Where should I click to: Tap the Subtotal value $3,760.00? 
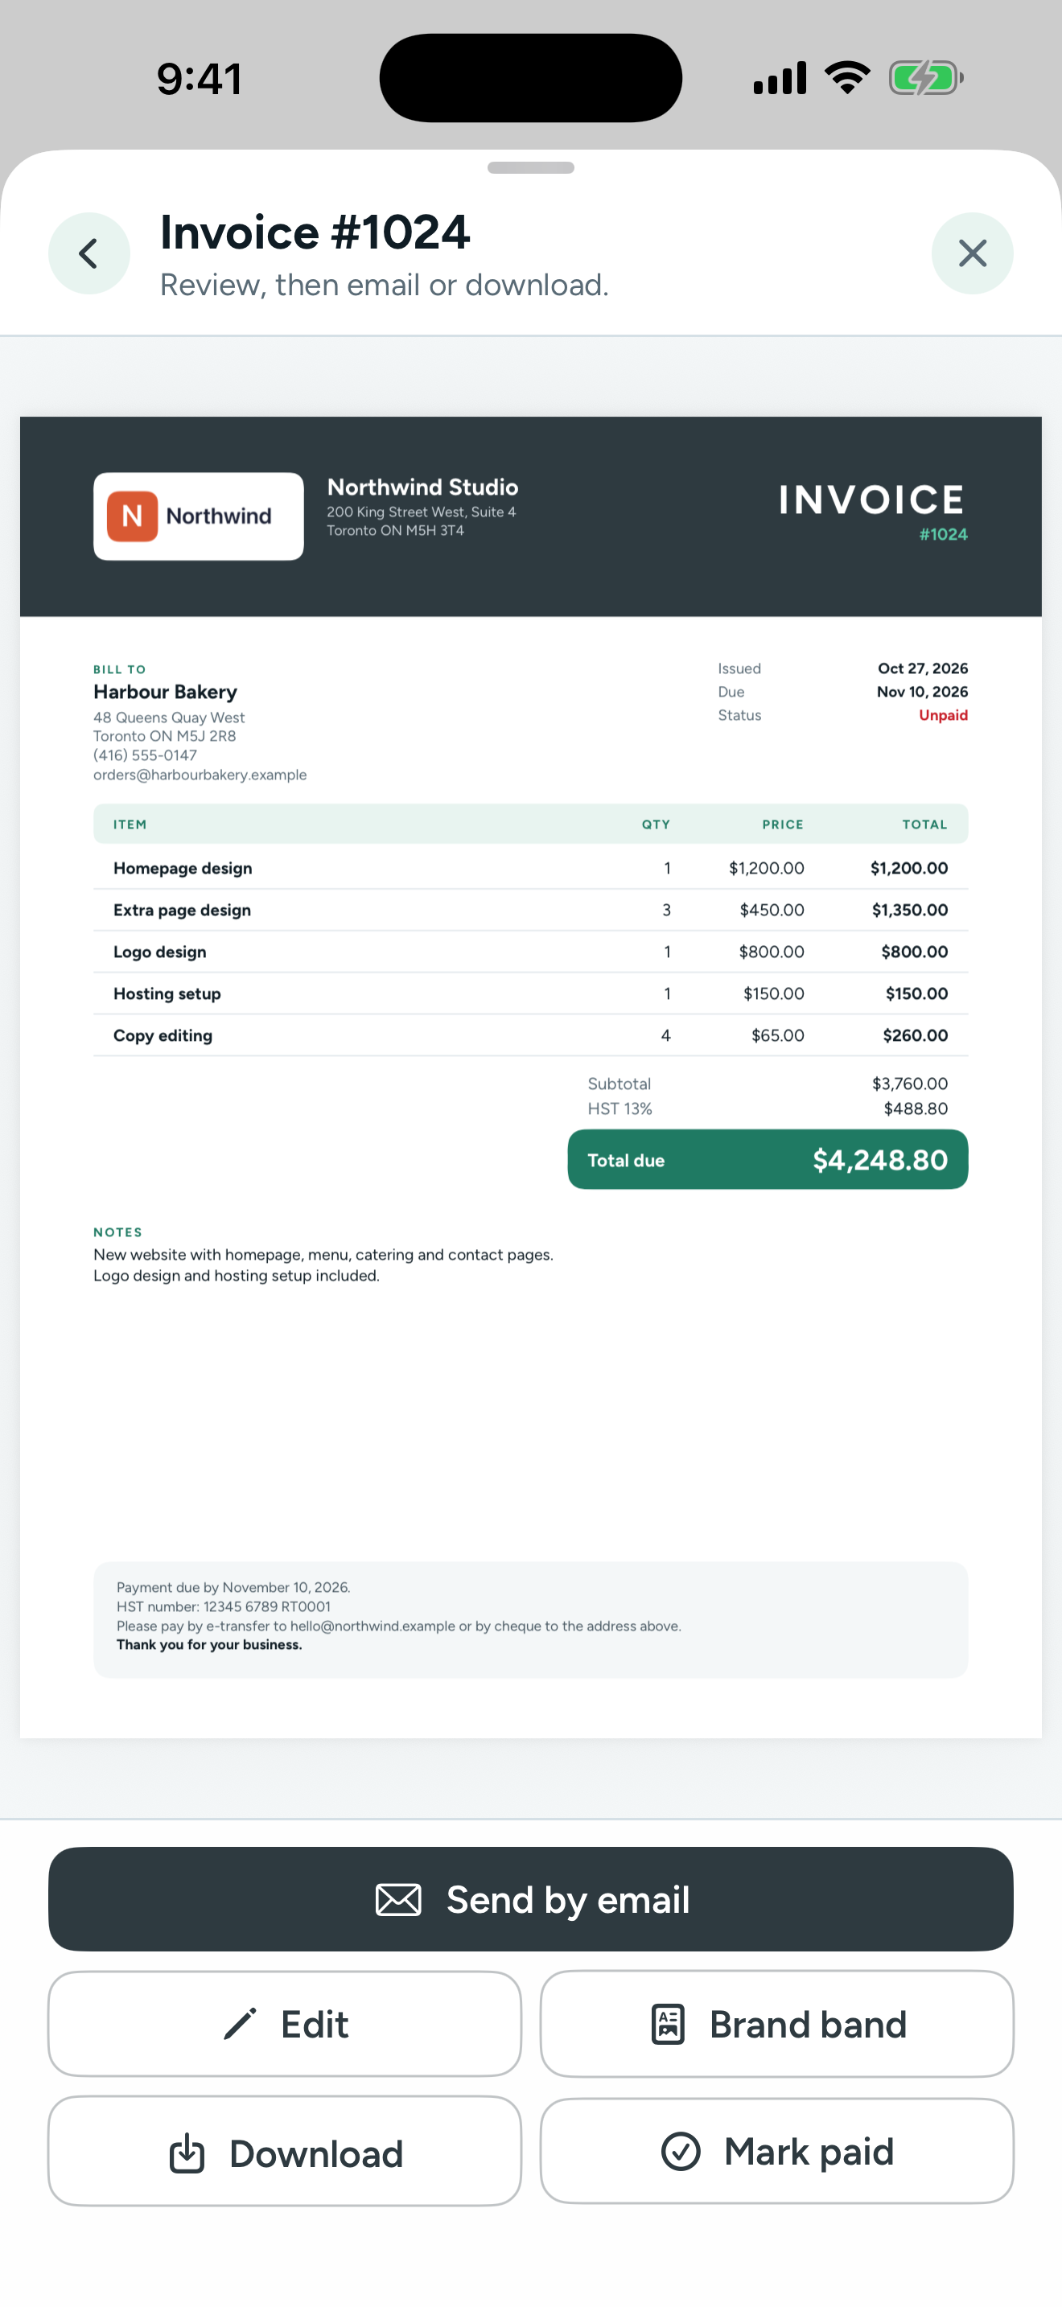910,1084
